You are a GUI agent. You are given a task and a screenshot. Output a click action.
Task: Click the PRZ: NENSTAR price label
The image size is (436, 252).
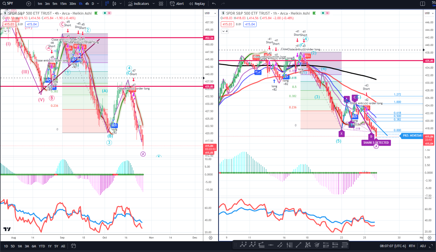(x=411, y=136)
